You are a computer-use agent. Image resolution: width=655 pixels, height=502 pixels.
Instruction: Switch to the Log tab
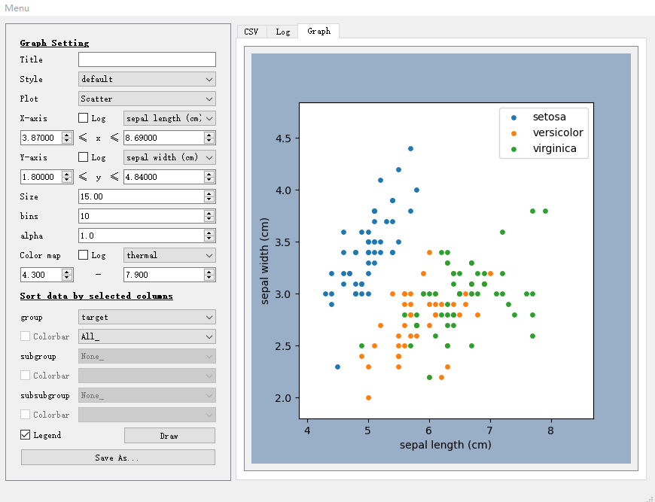coord(282,32)
